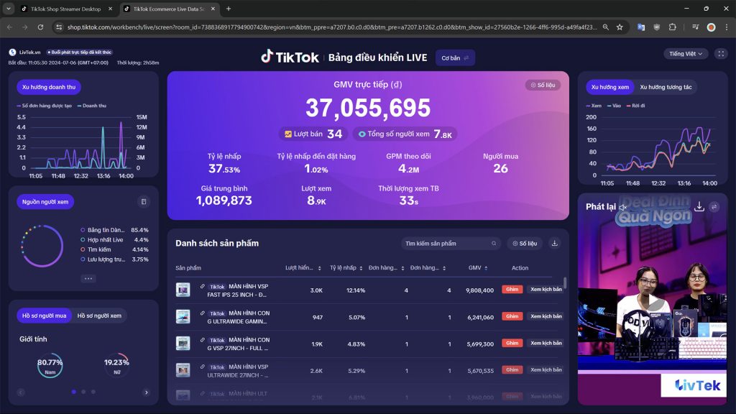
Task: Open Tiếng Việt language dropdown
Action: 685,53
